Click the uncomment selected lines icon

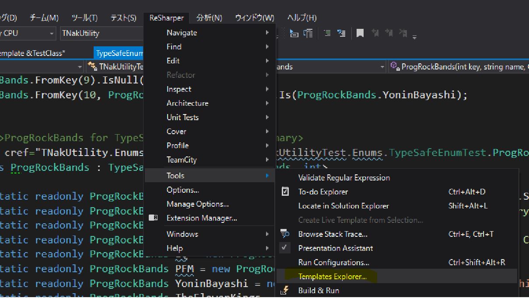(x=341, y=33)
